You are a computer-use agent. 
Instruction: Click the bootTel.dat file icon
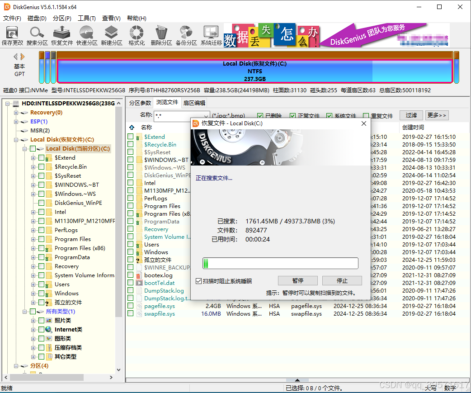click(139, 283)
